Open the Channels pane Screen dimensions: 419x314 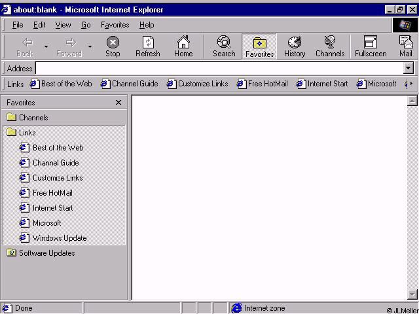pos(330,47)
